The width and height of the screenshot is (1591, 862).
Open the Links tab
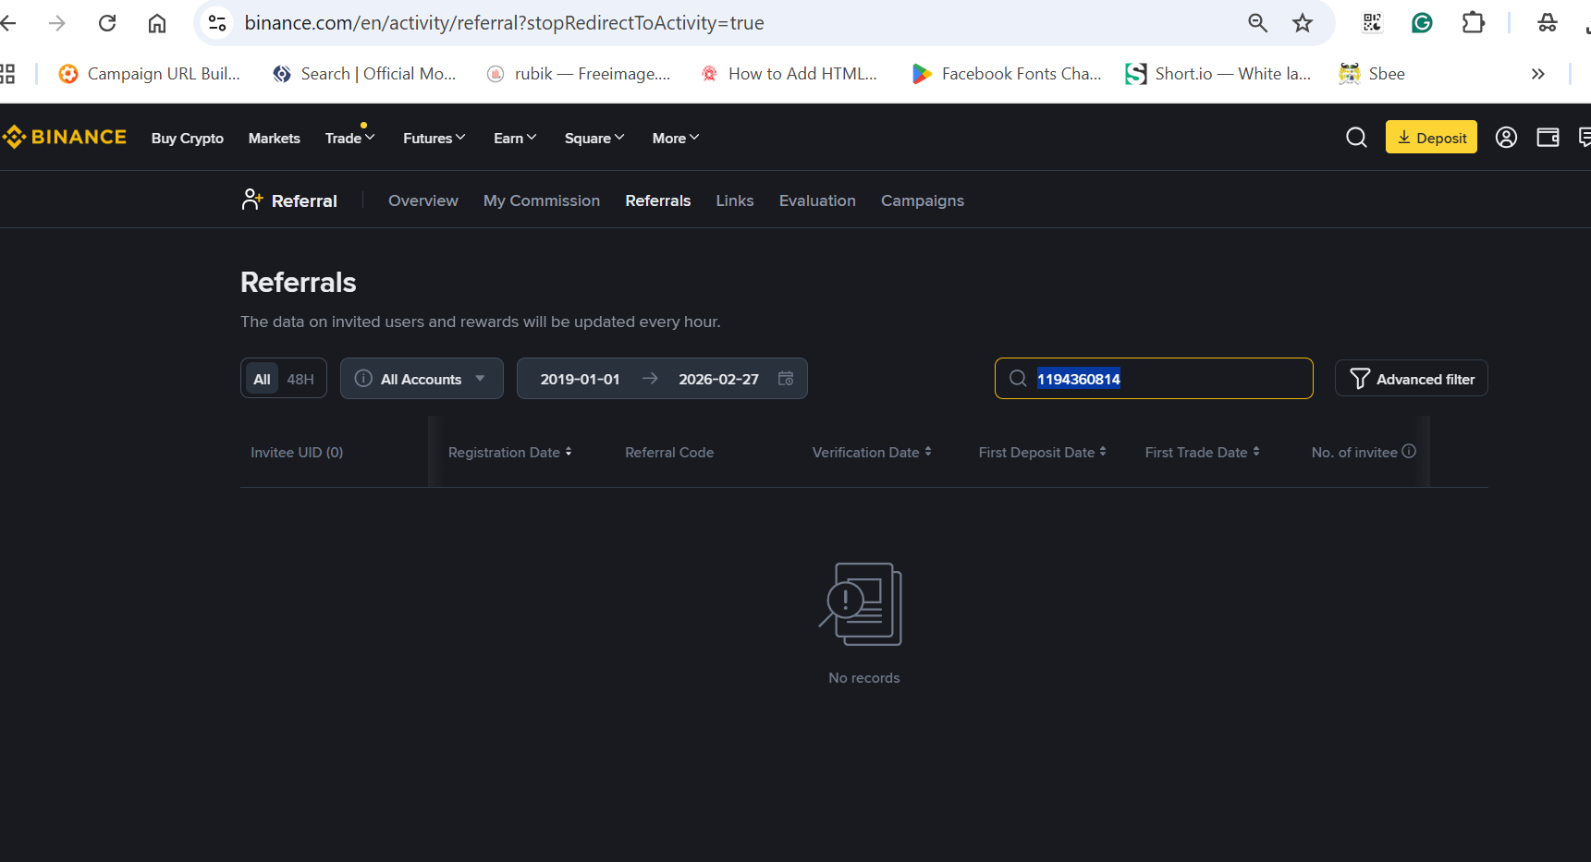735,200
